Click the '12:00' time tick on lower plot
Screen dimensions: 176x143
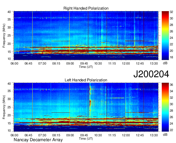(126, 135)
